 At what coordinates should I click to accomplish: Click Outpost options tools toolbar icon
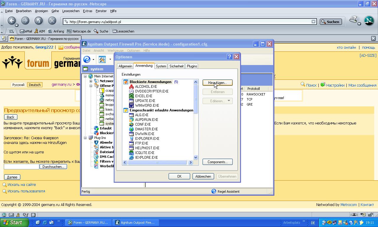coord(102,59)
